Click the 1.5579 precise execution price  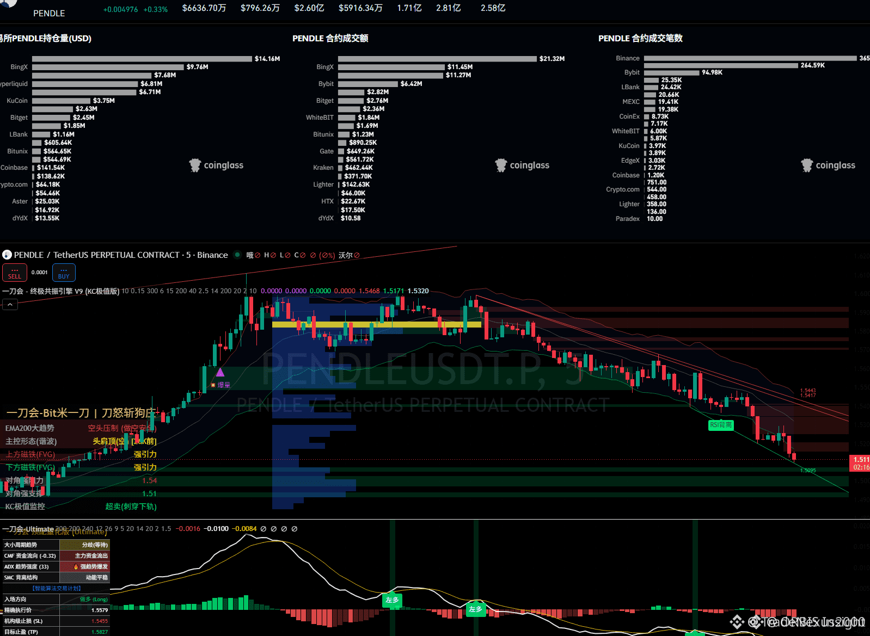[x=100, y=610]
